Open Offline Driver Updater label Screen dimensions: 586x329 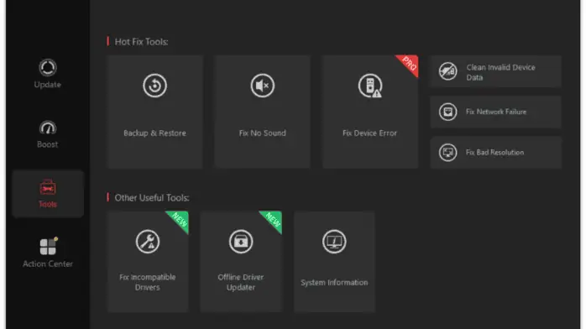pyautogui.click(x=241, y=282)
